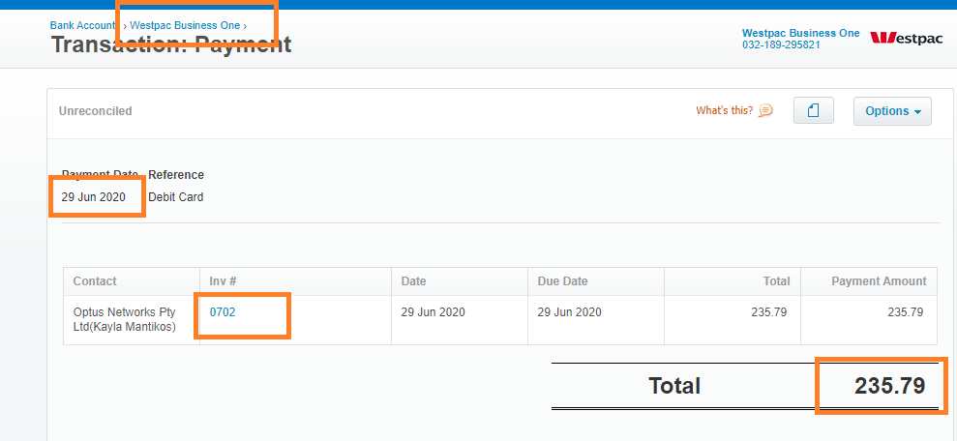
Task: Click the Unreconciled status label
Action: [x=95, y=111]
